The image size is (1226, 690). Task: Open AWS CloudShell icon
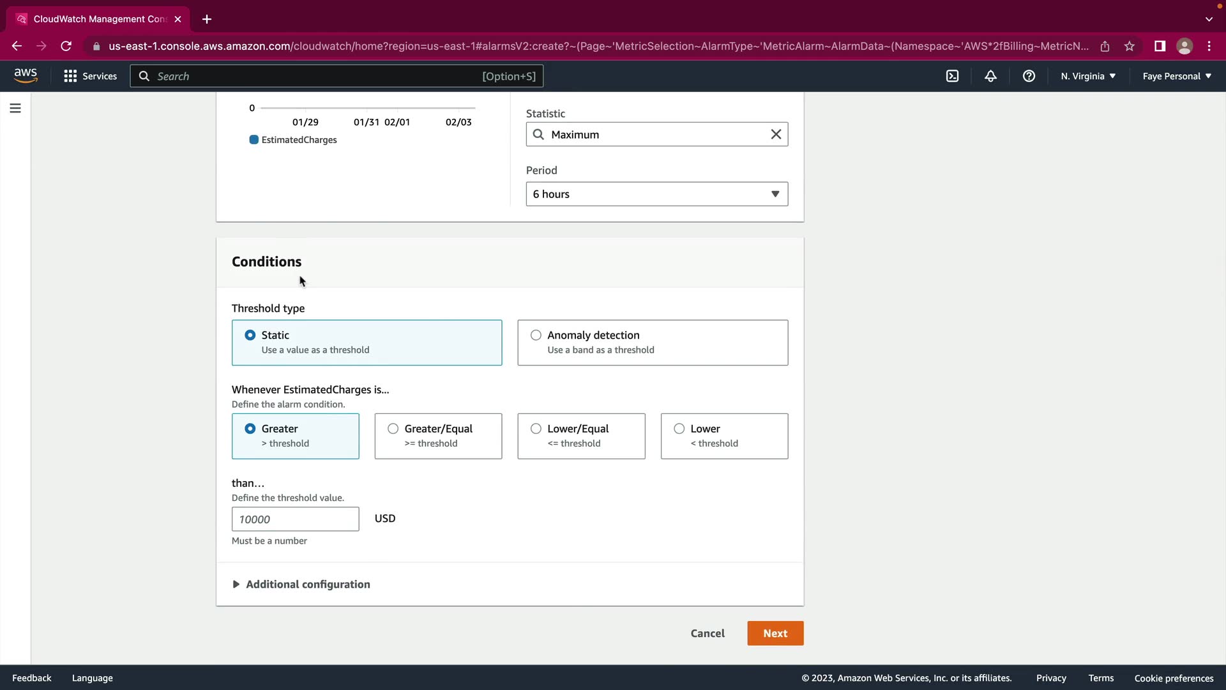click(x=952, y=76)
